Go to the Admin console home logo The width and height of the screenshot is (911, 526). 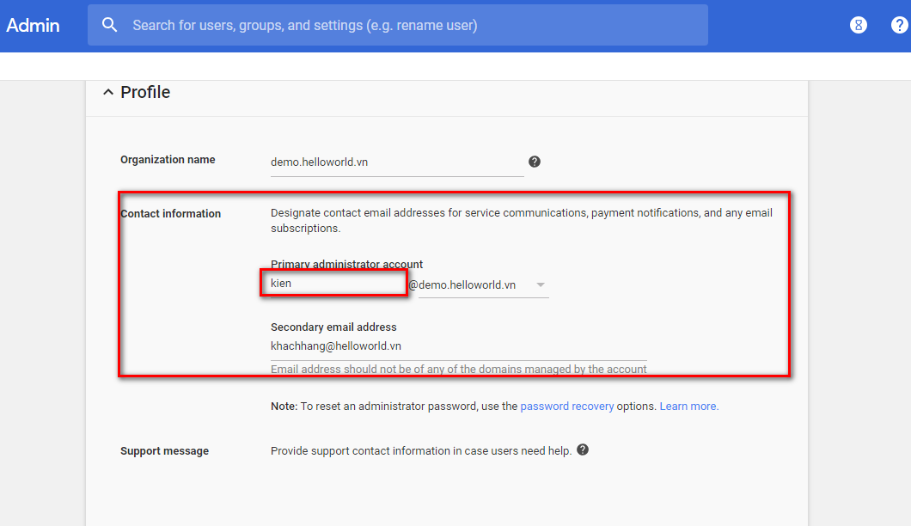tap(33, 25)
